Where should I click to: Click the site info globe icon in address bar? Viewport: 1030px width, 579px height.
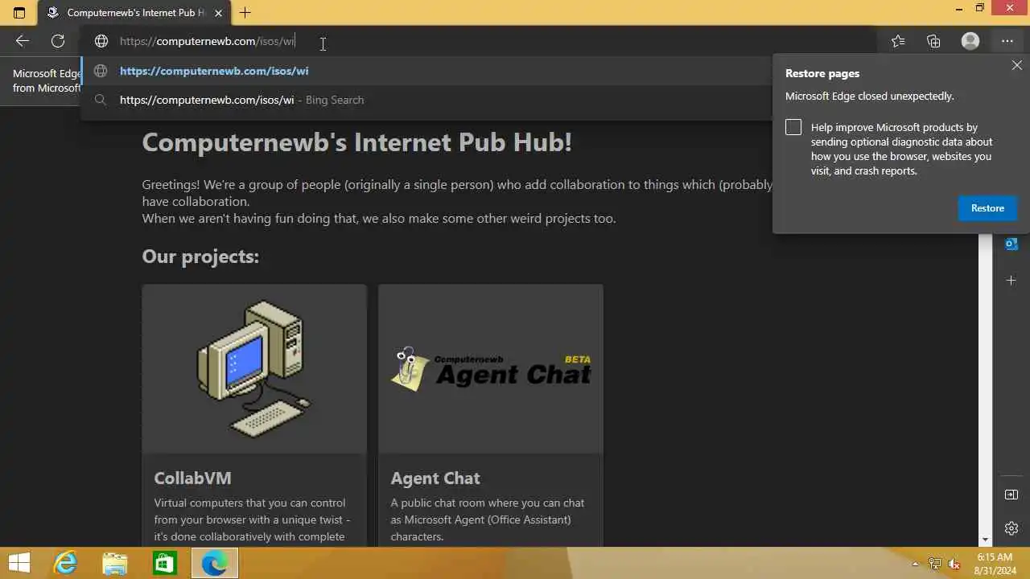[101, 41]
